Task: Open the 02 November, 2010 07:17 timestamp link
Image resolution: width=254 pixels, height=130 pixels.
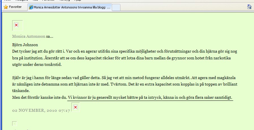Action: coord(41,111)
